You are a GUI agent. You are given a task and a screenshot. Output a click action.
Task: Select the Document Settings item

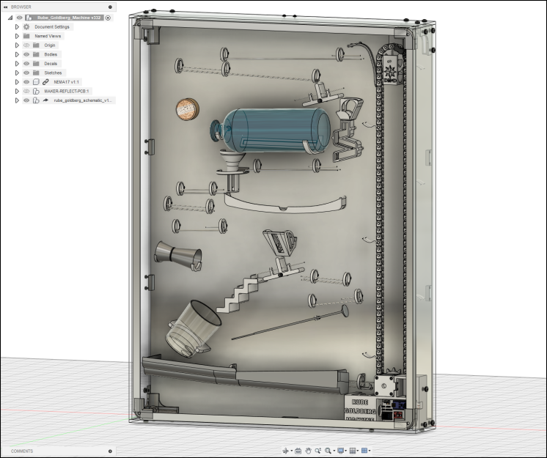point(52,27)
